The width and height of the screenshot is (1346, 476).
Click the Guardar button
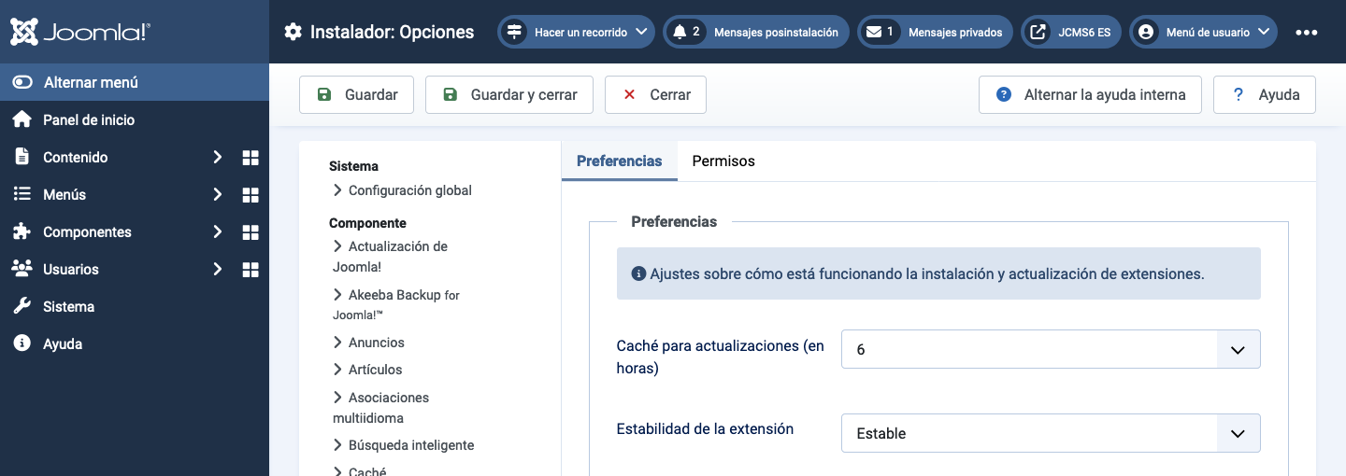coord(356,94)
